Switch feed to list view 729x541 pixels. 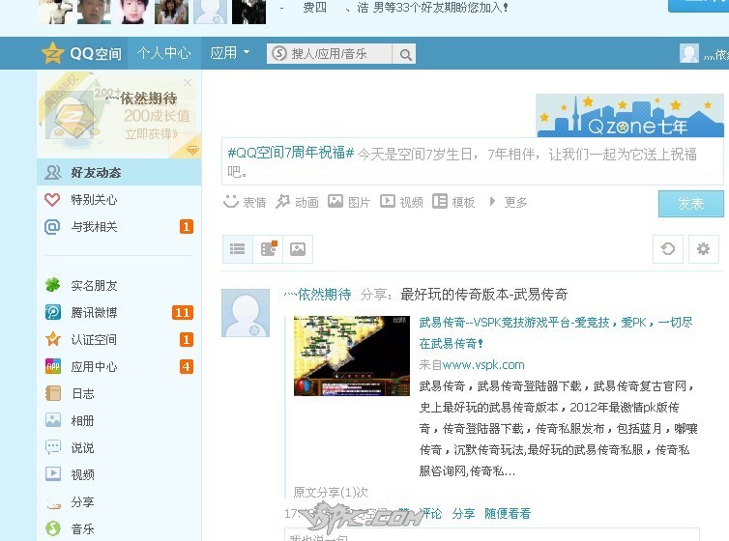238,249
